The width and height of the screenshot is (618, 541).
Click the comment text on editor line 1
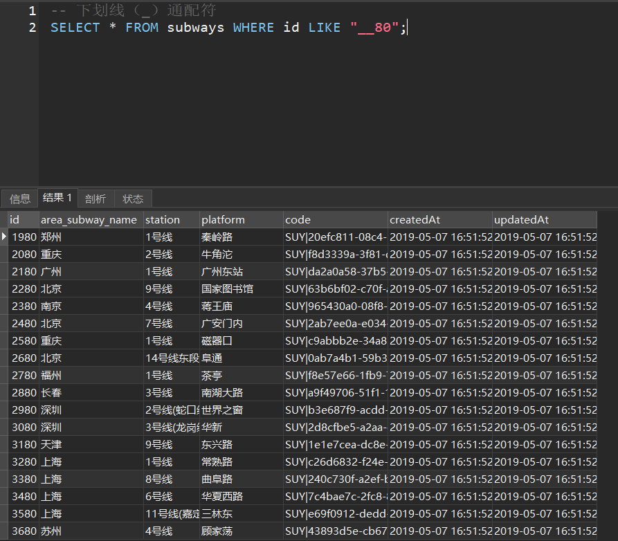133,10
